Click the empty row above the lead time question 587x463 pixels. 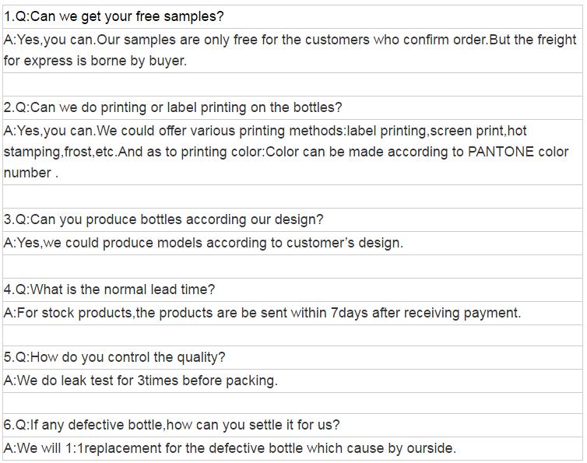click(293, 266)
